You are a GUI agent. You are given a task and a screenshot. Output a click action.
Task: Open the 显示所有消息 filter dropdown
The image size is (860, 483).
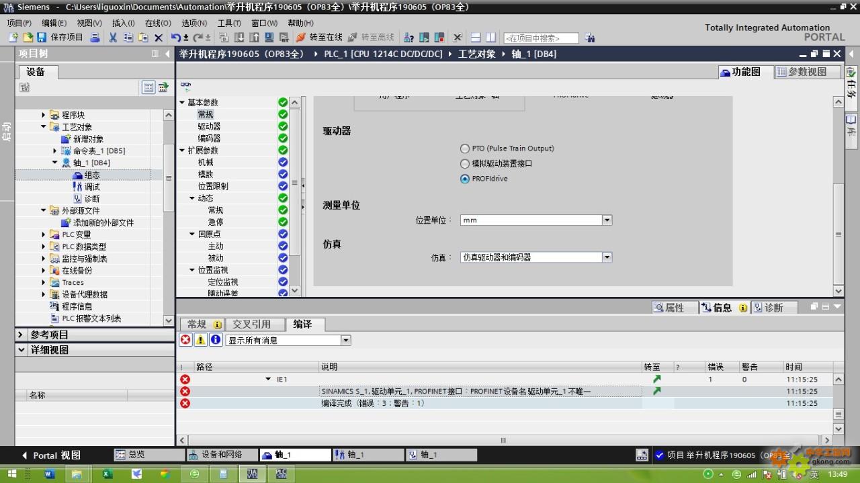[x=345, y=341]
